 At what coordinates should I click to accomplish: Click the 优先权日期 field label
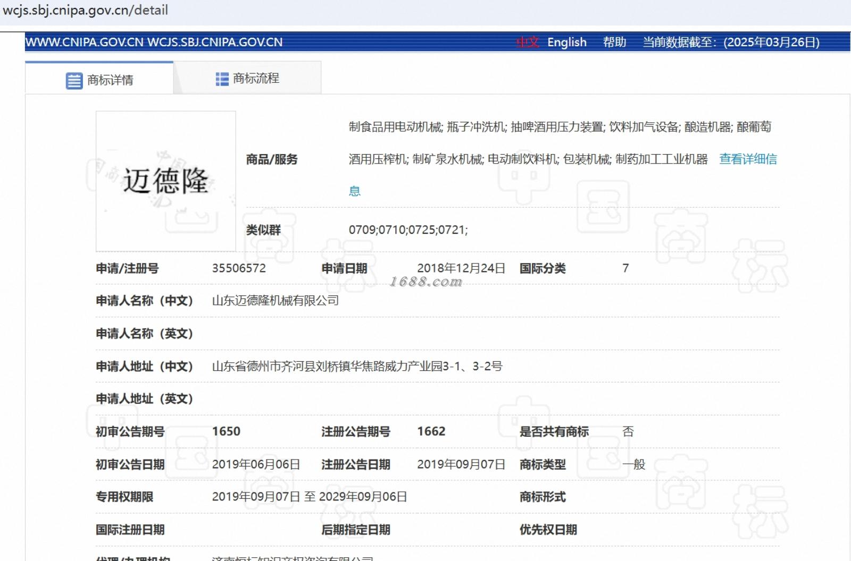pos(548,530)
